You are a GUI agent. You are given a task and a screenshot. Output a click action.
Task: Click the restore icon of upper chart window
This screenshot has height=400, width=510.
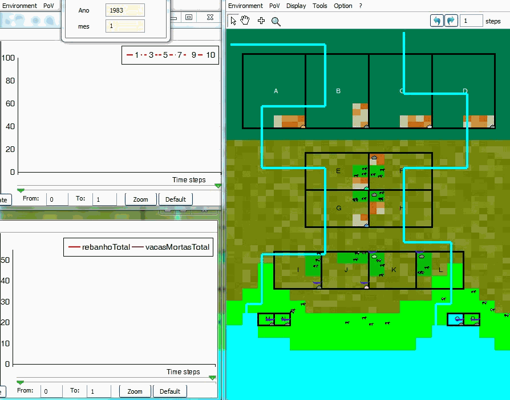(x=189, y=17)
